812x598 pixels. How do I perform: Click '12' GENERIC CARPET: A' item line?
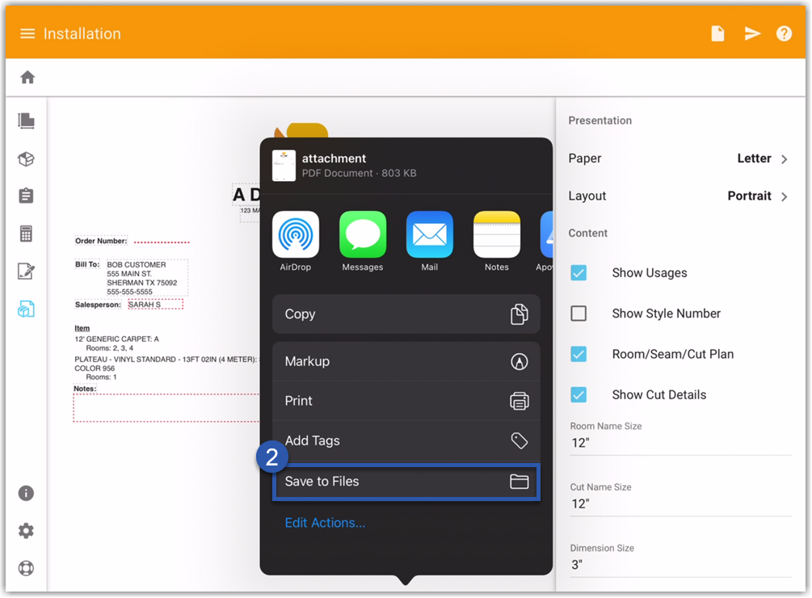116,339
